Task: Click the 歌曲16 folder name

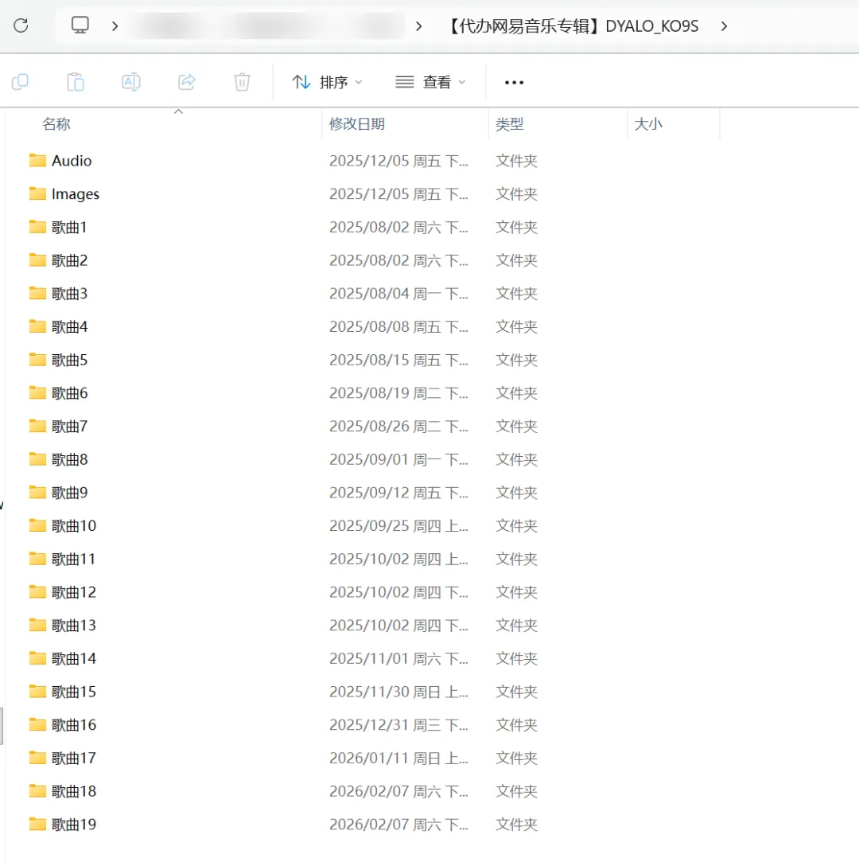Action: coord(74,724)
